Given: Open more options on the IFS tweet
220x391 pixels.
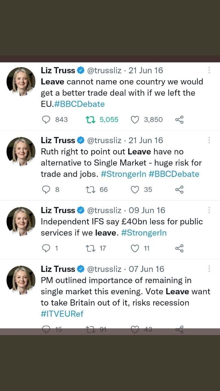Looking at the screenshot, I should point(209,210).
